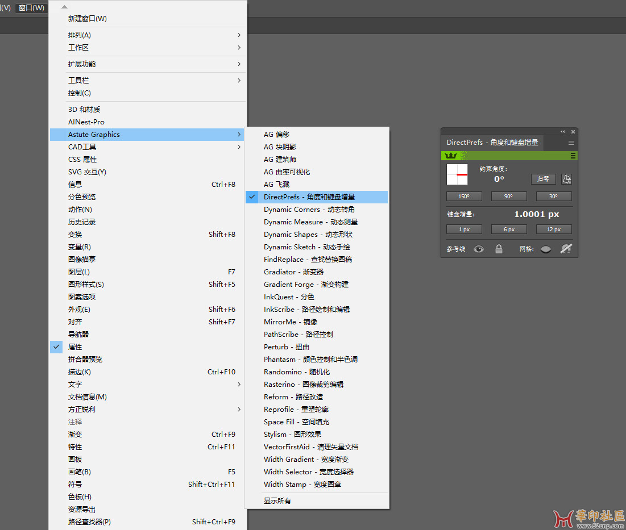Expand the 工具栏 submenu
The image size is (626, 530).
point(148,81)
